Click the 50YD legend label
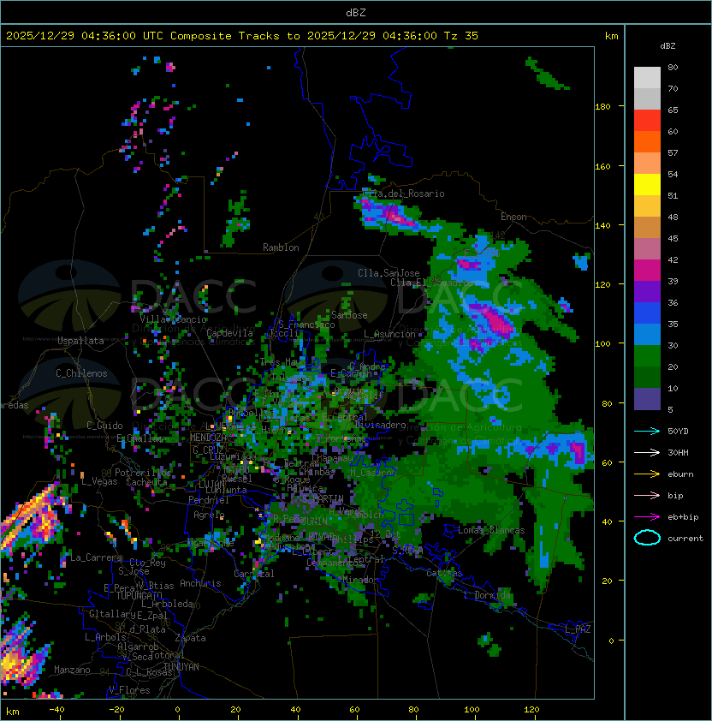Viewport: 712px width, 721px height. (x=678, y=432)
